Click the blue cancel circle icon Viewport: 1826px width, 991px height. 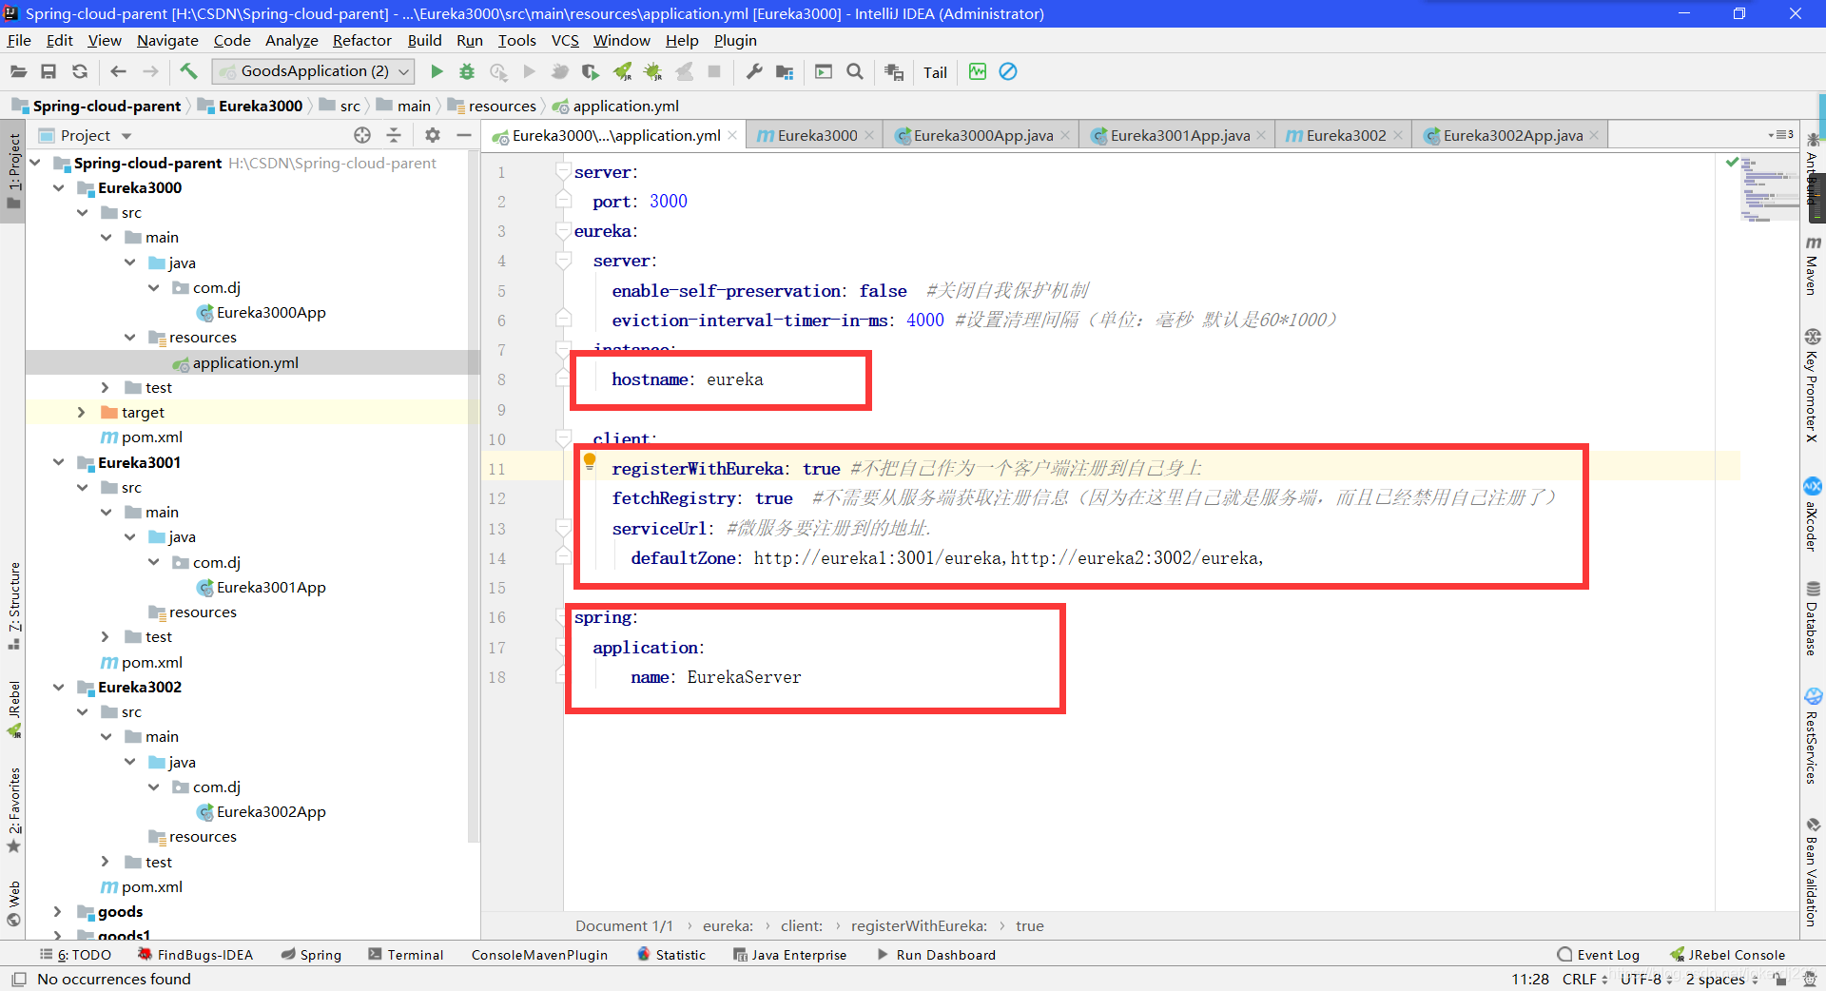click(x=1008, y=71)
